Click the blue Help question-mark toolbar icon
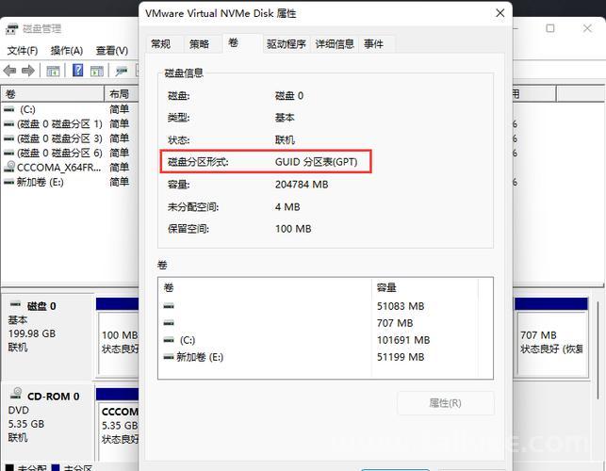 pos(77,71)
